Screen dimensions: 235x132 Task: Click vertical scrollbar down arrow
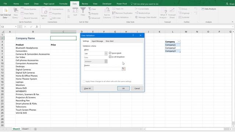click(x=234, y=126)
